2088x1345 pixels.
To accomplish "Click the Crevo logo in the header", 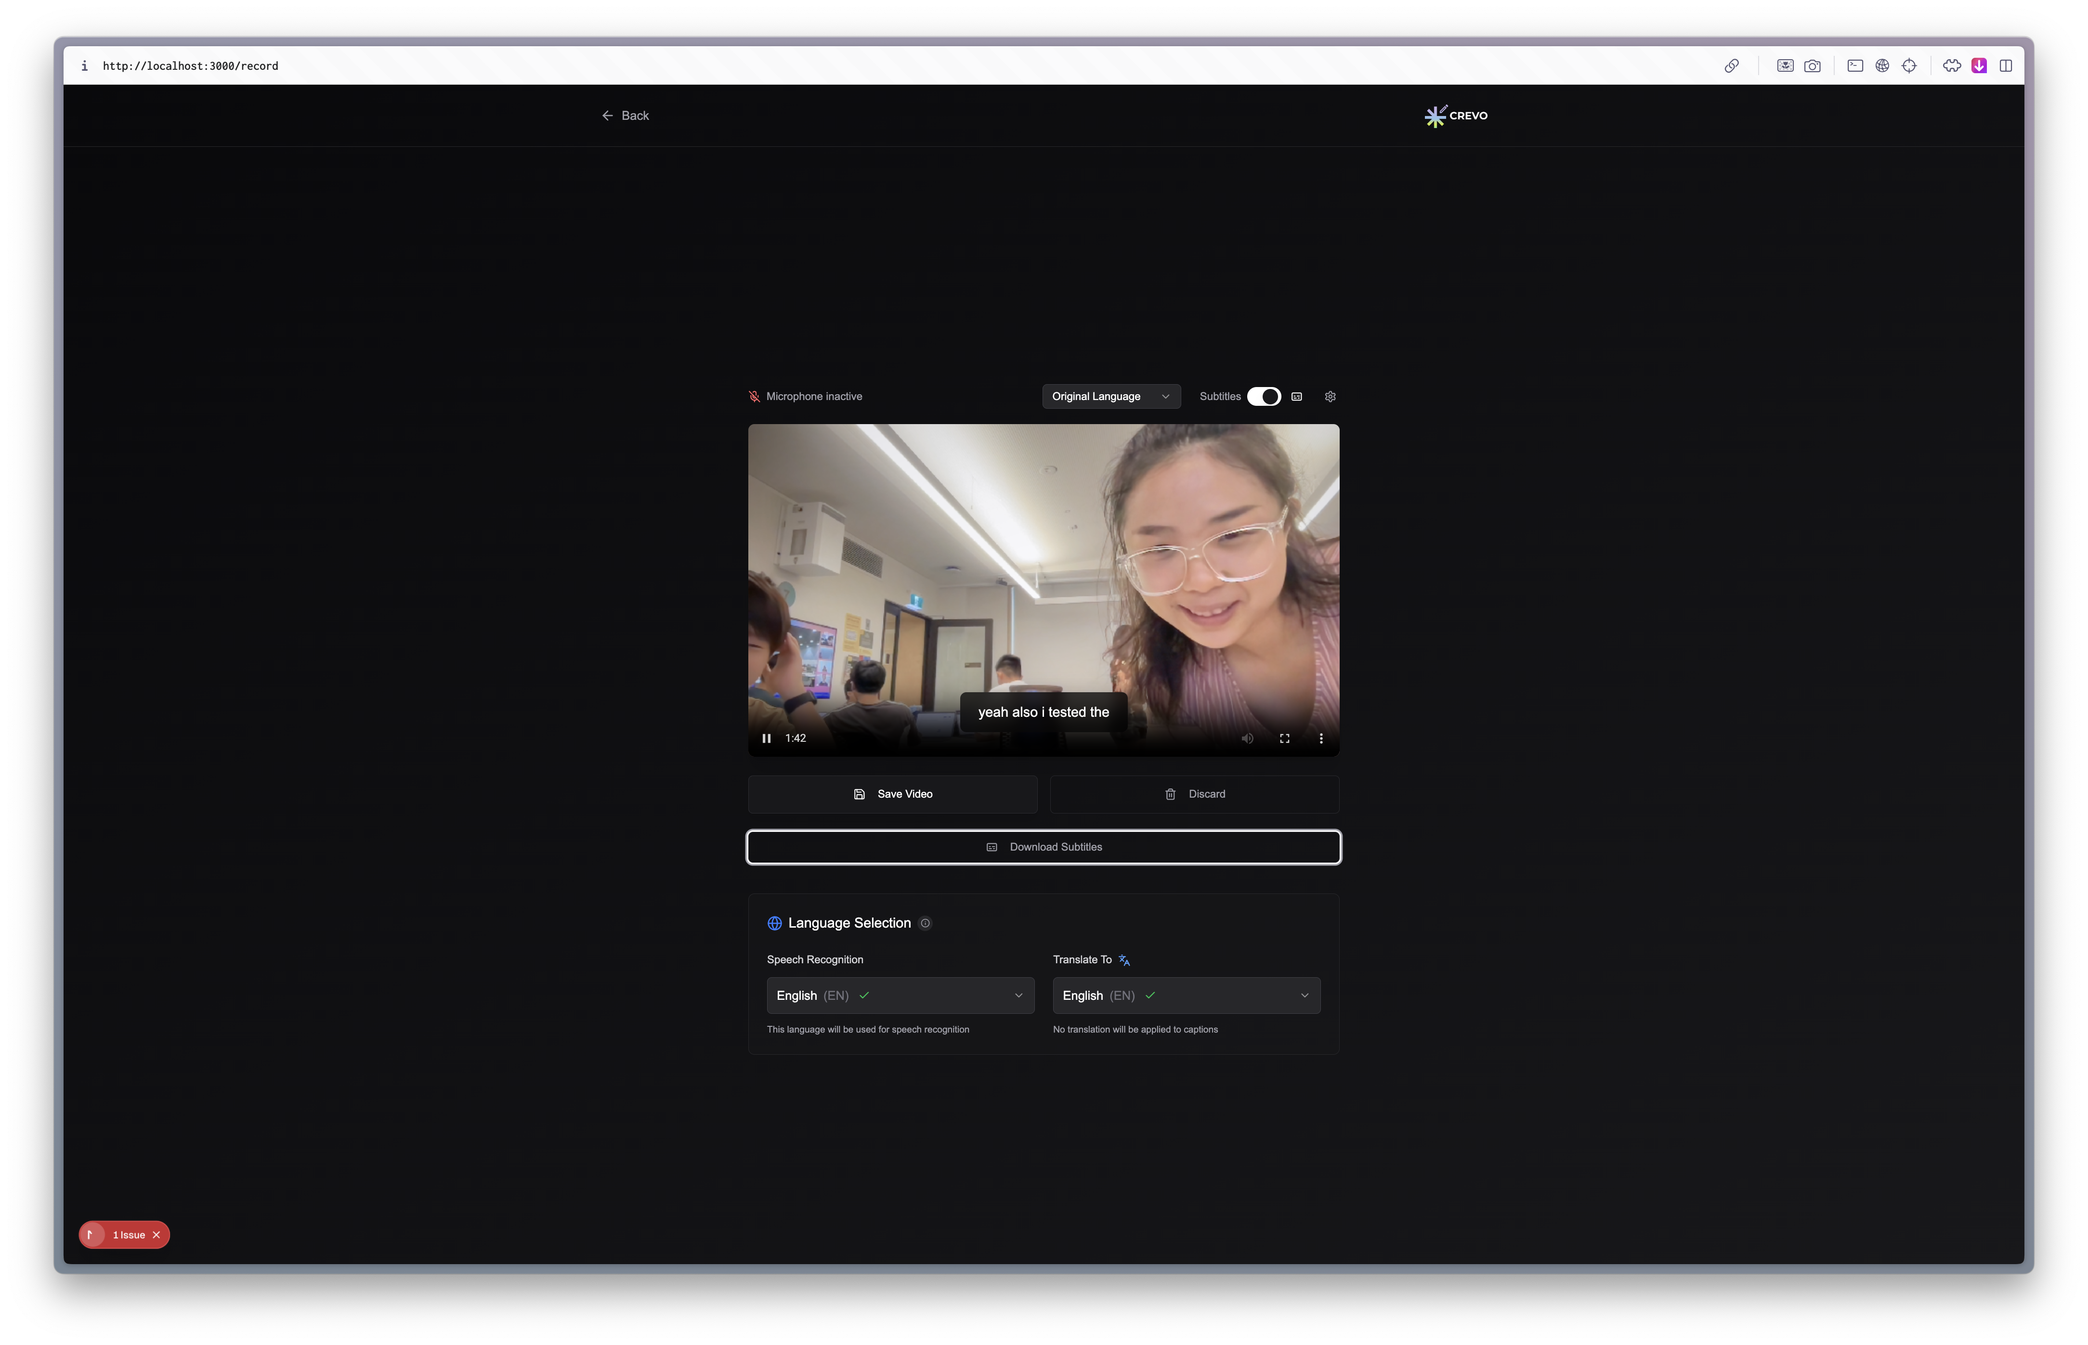I will [1456, 115].
